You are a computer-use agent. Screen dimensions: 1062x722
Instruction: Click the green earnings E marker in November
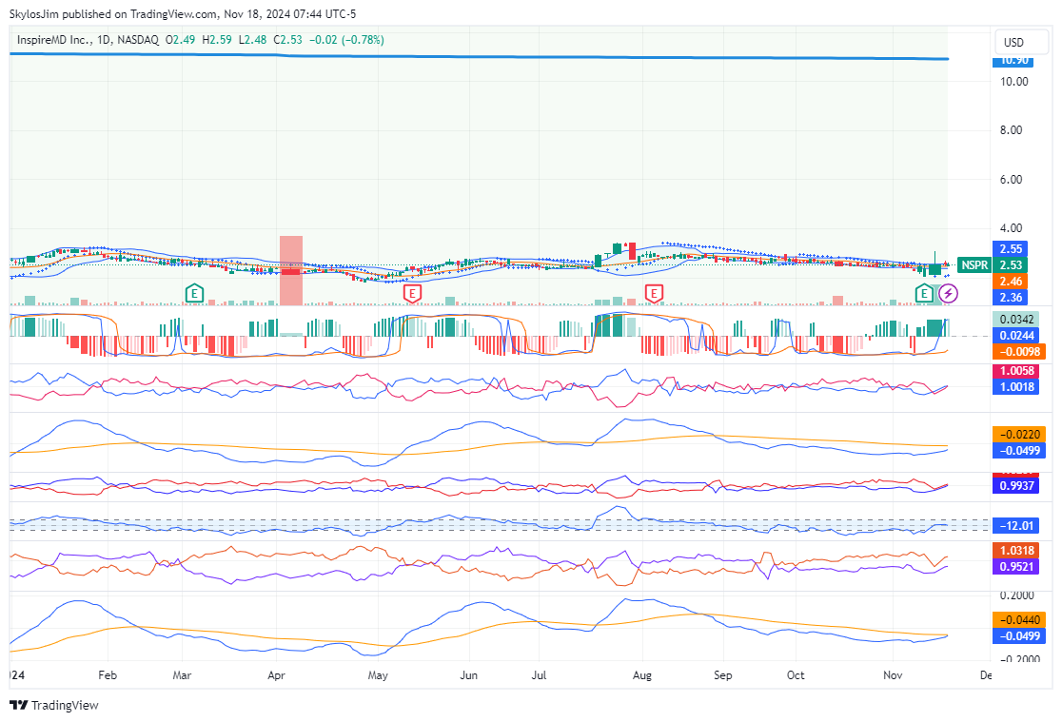click(924, 293)
